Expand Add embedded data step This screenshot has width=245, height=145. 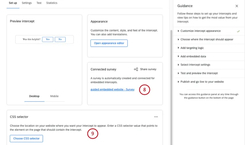click(193, 56)
